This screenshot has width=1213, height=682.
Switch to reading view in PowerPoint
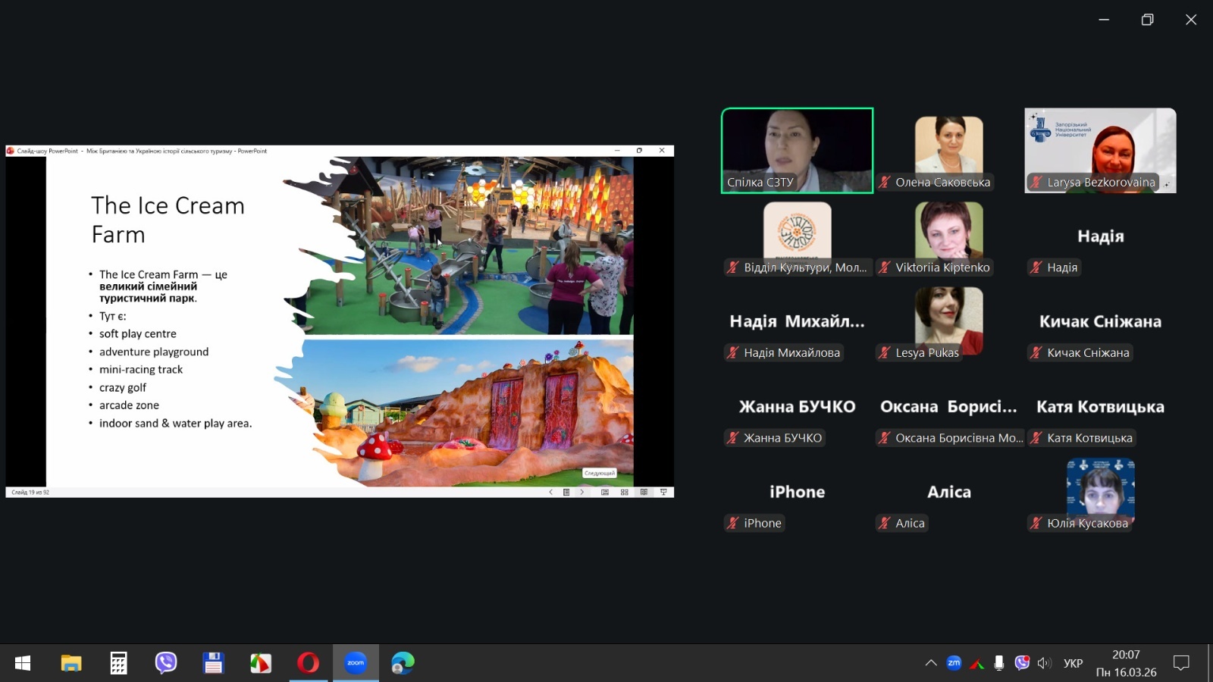click(644, 492)
